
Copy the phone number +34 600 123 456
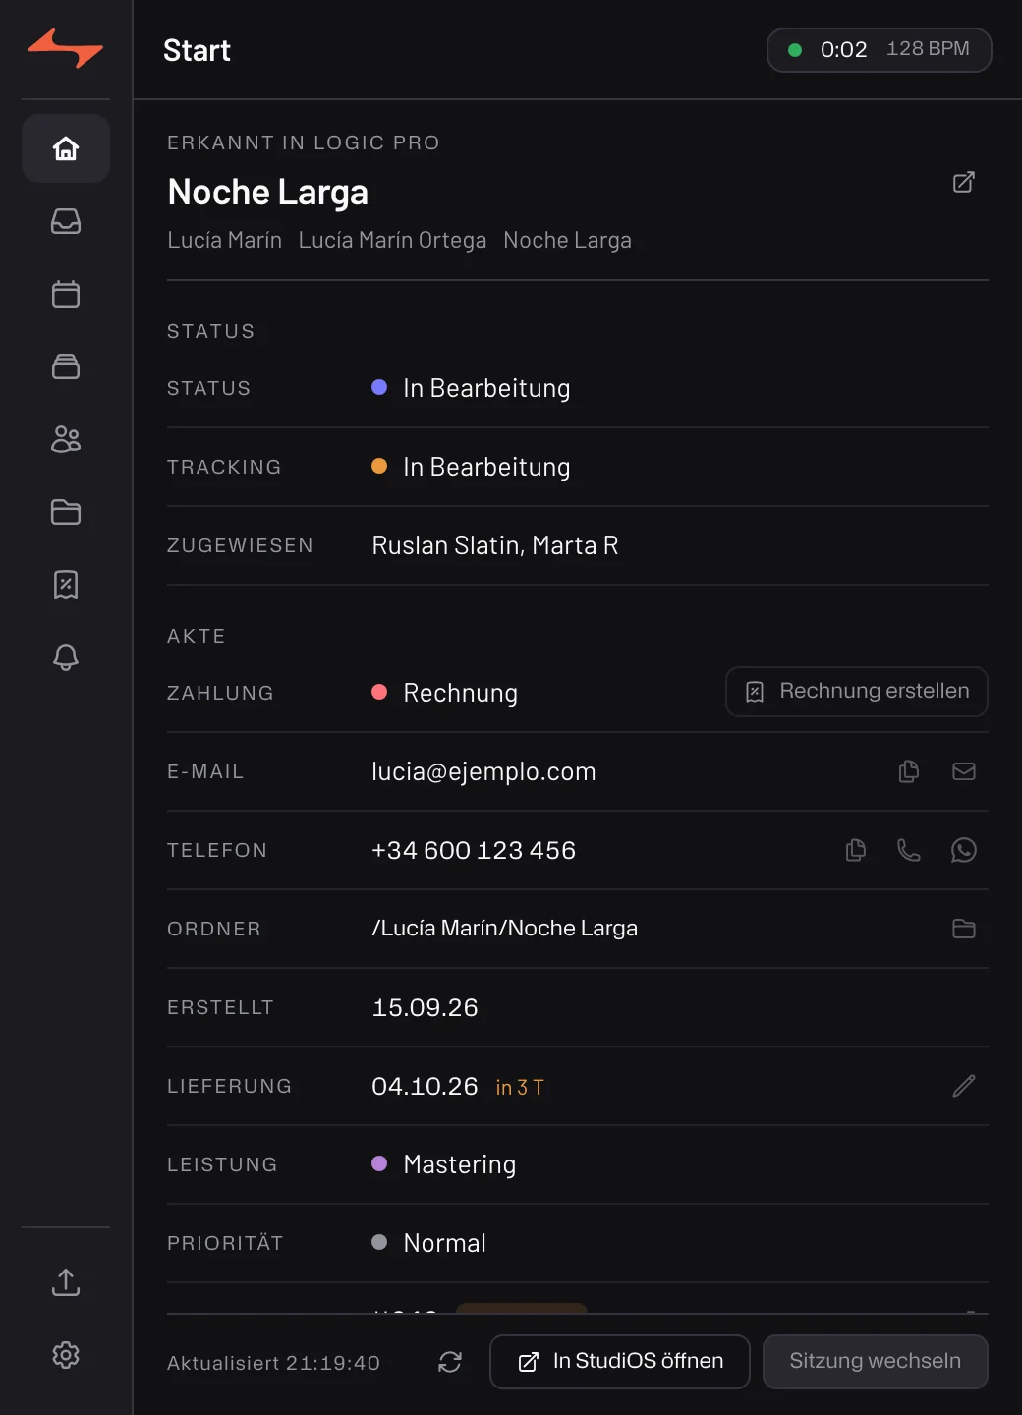pyautogui.click(x=856, y=850)
